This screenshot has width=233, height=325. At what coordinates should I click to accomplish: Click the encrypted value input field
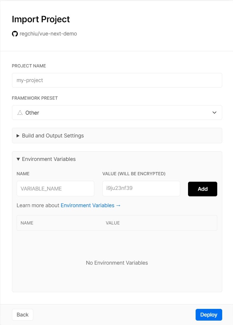point(141,188)
